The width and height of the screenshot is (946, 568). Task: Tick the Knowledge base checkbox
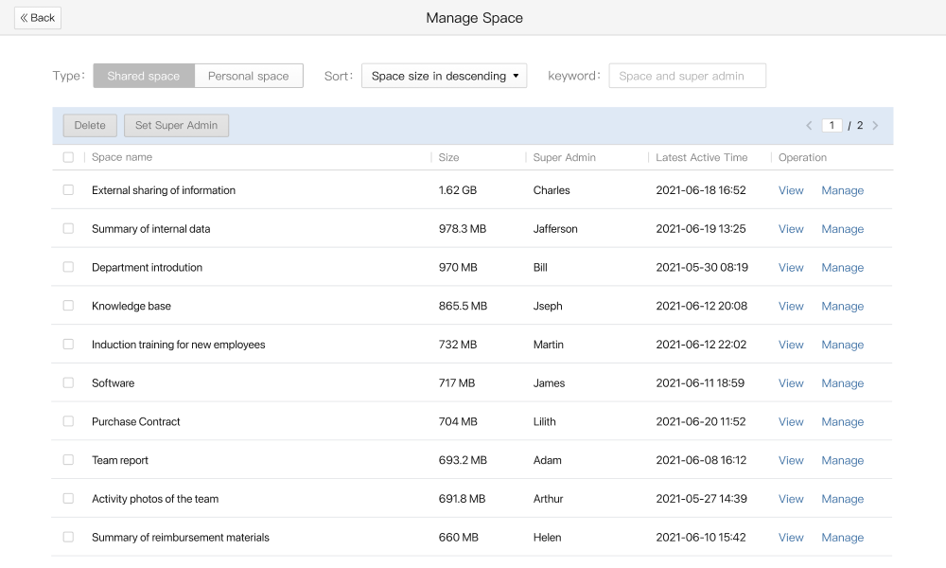[68, 306]
